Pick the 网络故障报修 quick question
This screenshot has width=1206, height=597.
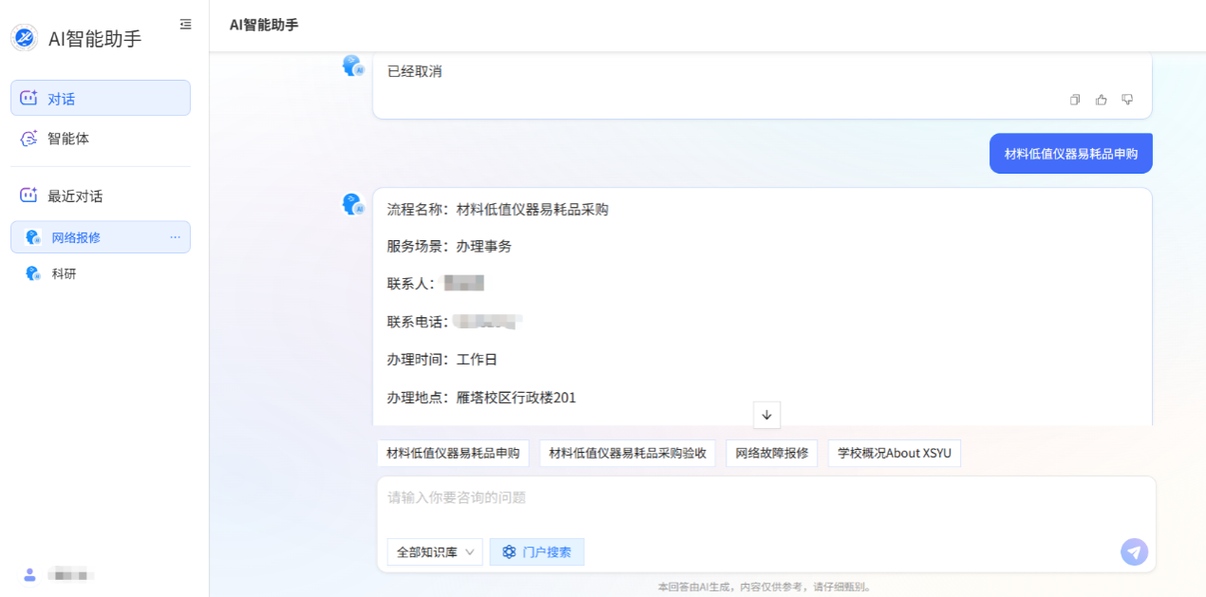pos(771,454)
